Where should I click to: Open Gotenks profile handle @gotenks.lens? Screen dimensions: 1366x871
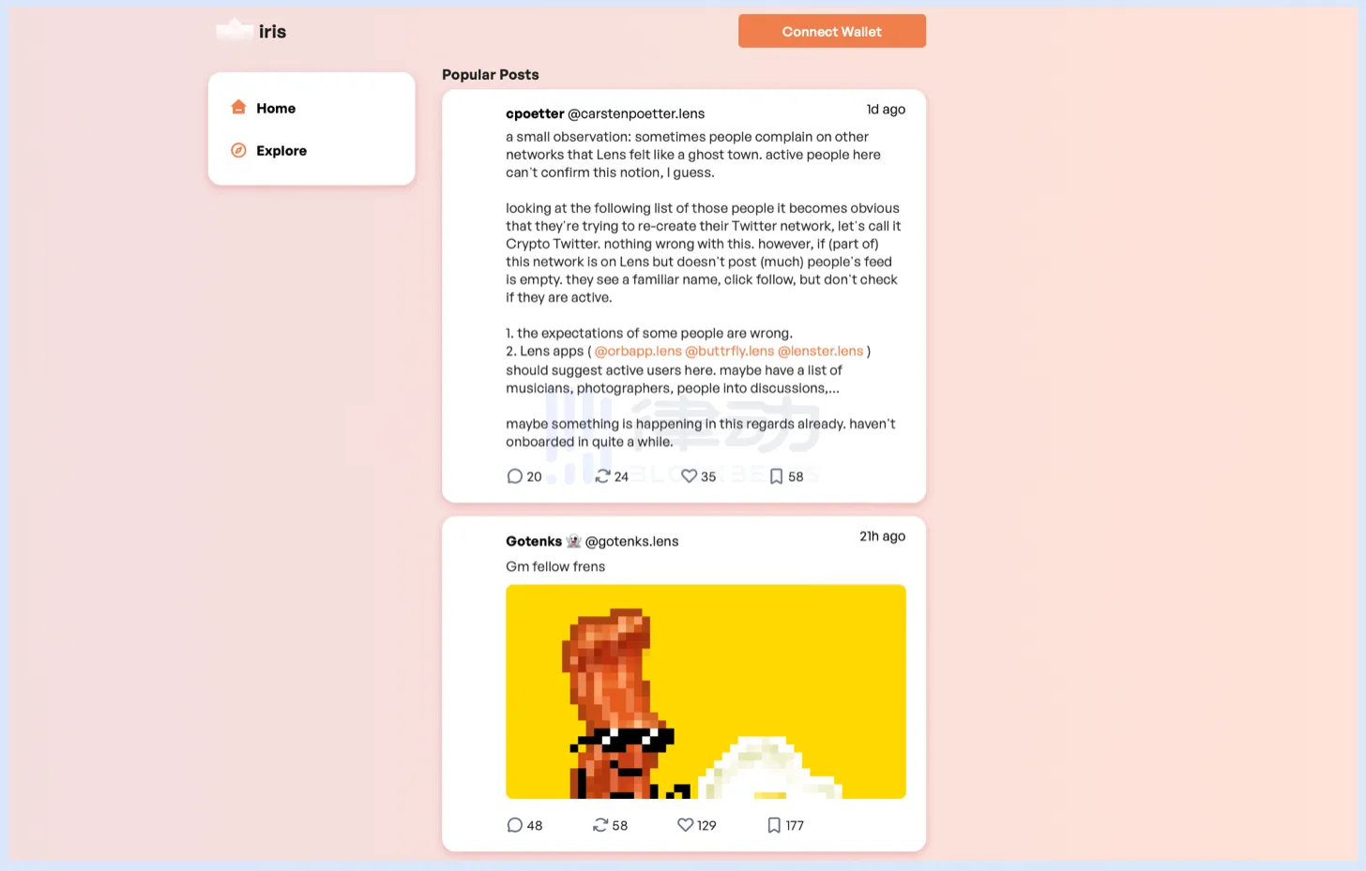(631, 541)
